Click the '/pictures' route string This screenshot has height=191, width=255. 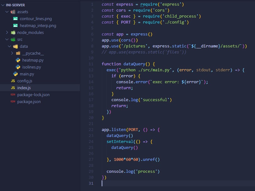tap(134, 46)
